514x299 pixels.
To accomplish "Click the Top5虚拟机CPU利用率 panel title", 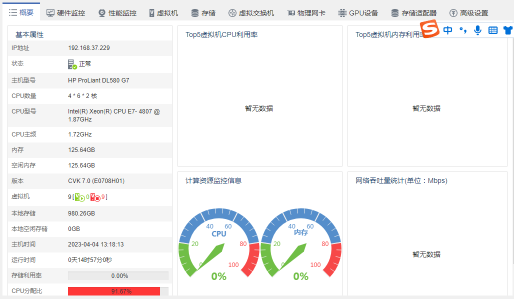I will [x=221, y=35].
